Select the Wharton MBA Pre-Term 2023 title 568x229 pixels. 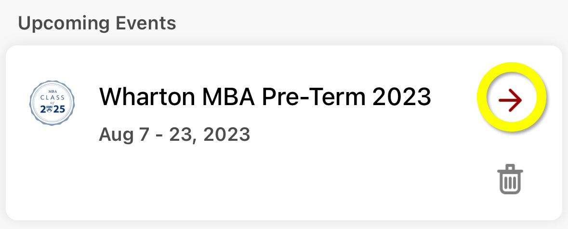(x=265, y=96)
